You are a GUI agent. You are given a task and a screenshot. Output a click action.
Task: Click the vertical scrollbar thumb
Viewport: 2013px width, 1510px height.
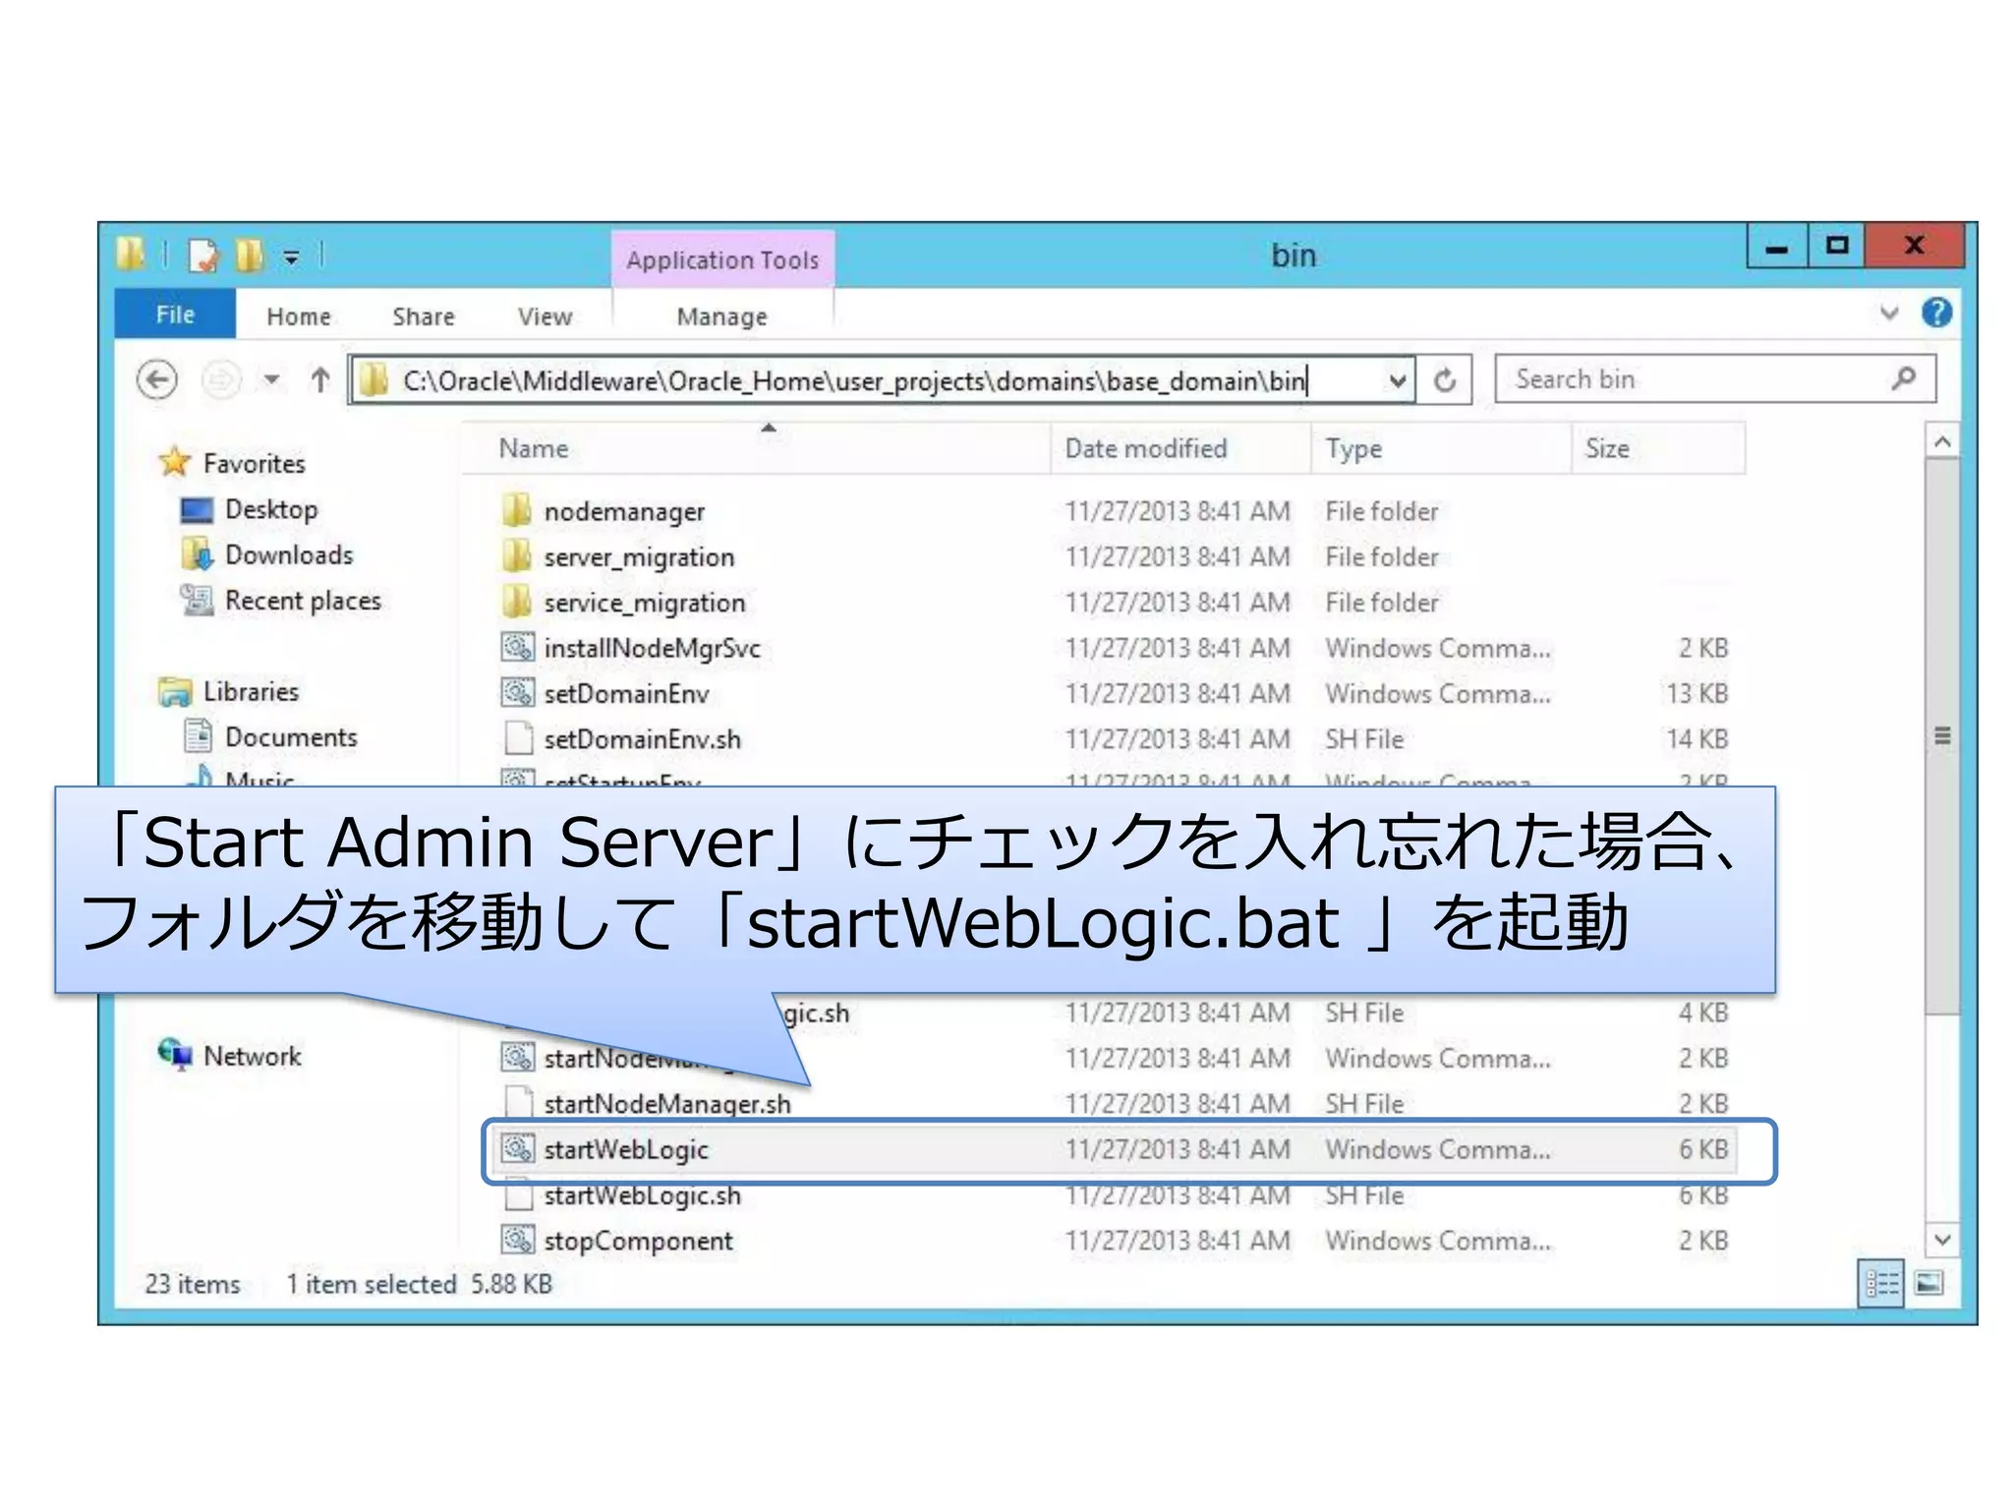(1941, 735)
